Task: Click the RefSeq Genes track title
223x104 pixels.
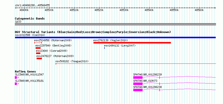Action: (26, 71)
